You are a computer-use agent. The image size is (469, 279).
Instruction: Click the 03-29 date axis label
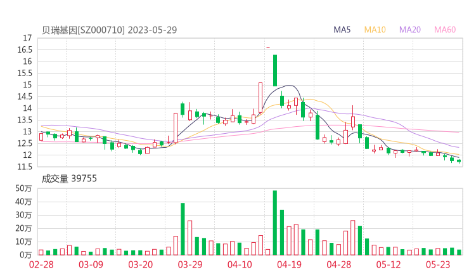tap(190, 264)
